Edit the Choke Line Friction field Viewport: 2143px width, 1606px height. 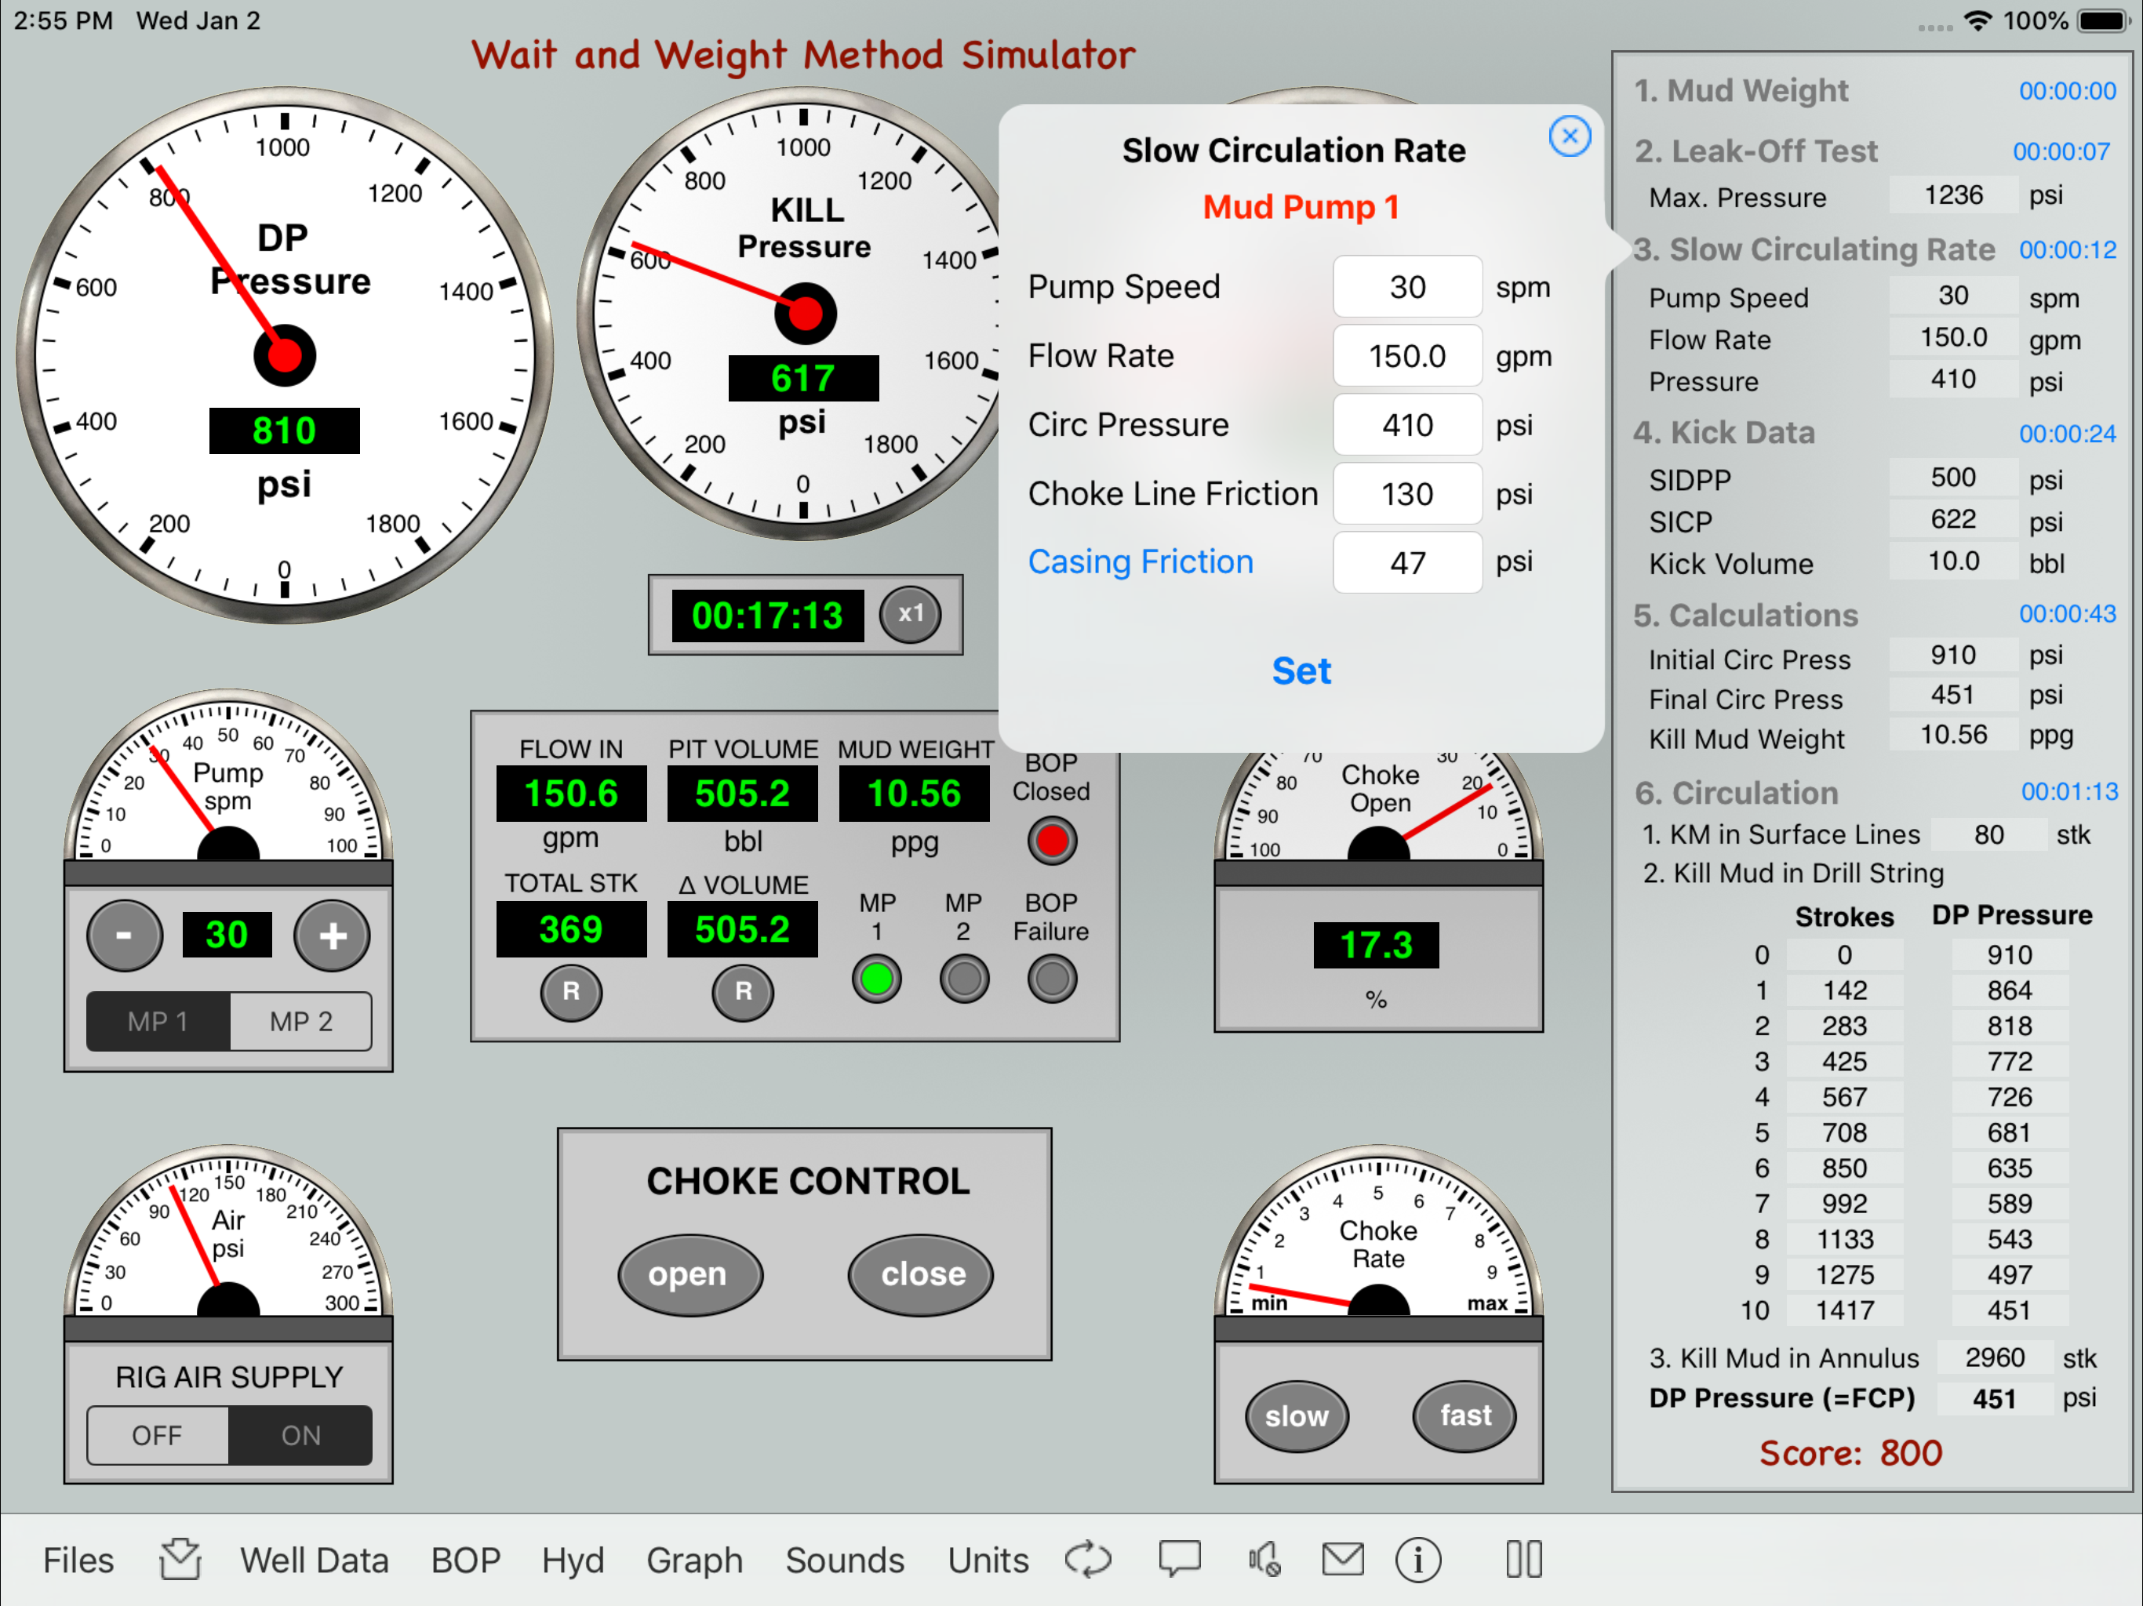pos(1406,494)
